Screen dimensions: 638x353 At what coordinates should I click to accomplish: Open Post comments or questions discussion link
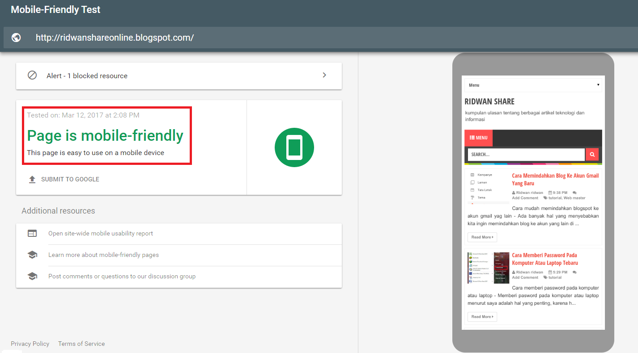pos(122,276)
